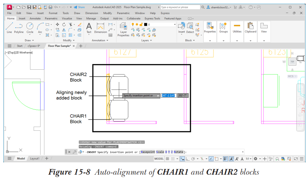This screenshot has width=307, height=178.
Task: Click the Offset tool
Action: [x=80, y=35]
